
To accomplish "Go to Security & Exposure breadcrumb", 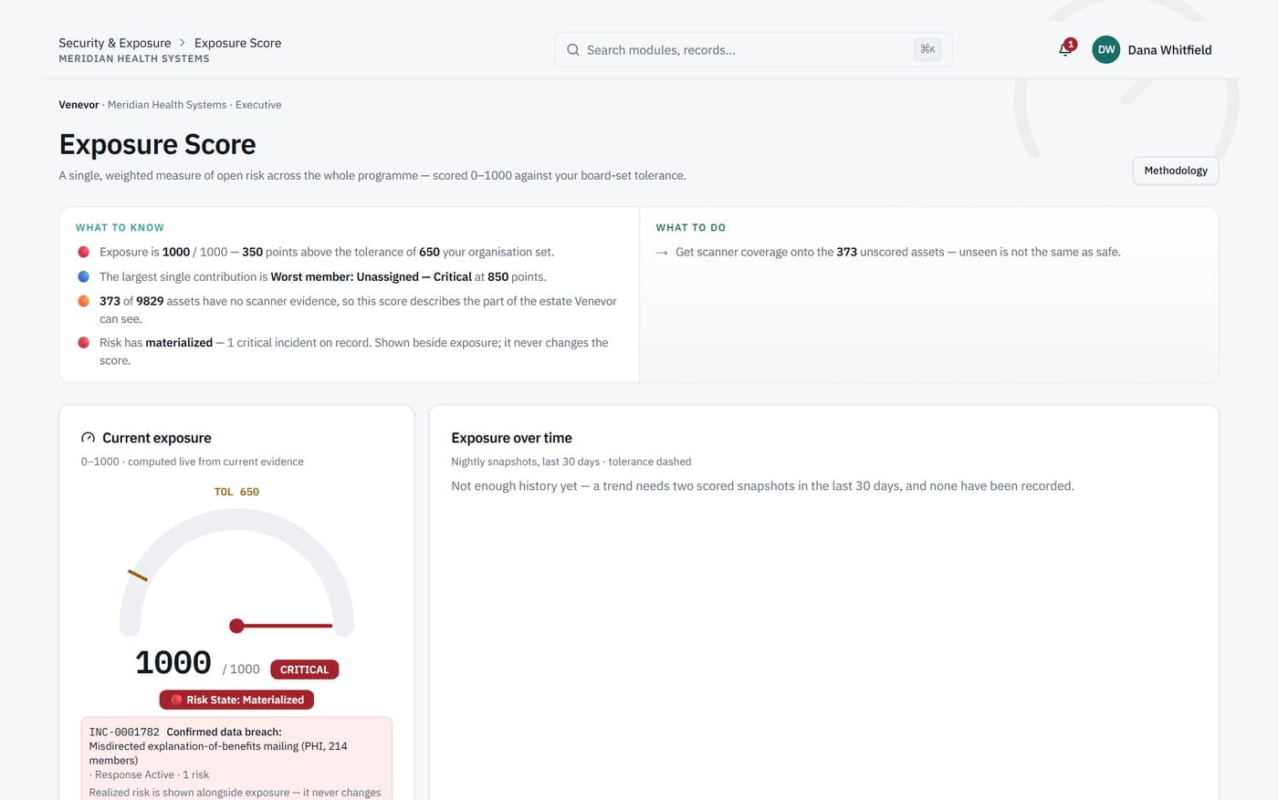I will click(115, 43).
